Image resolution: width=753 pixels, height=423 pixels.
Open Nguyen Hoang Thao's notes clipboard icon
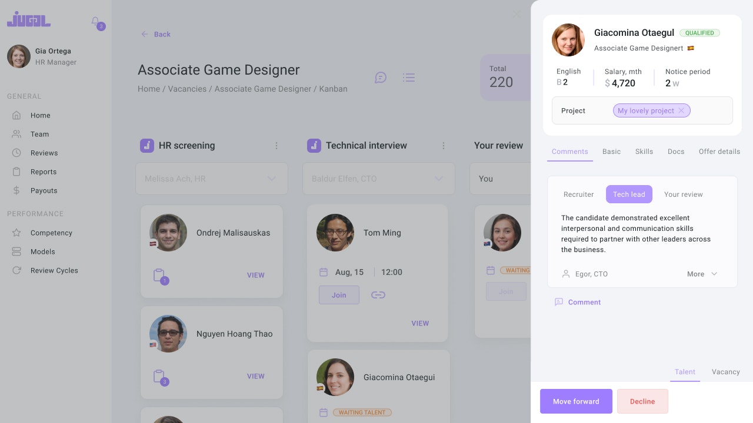(159, 377)
